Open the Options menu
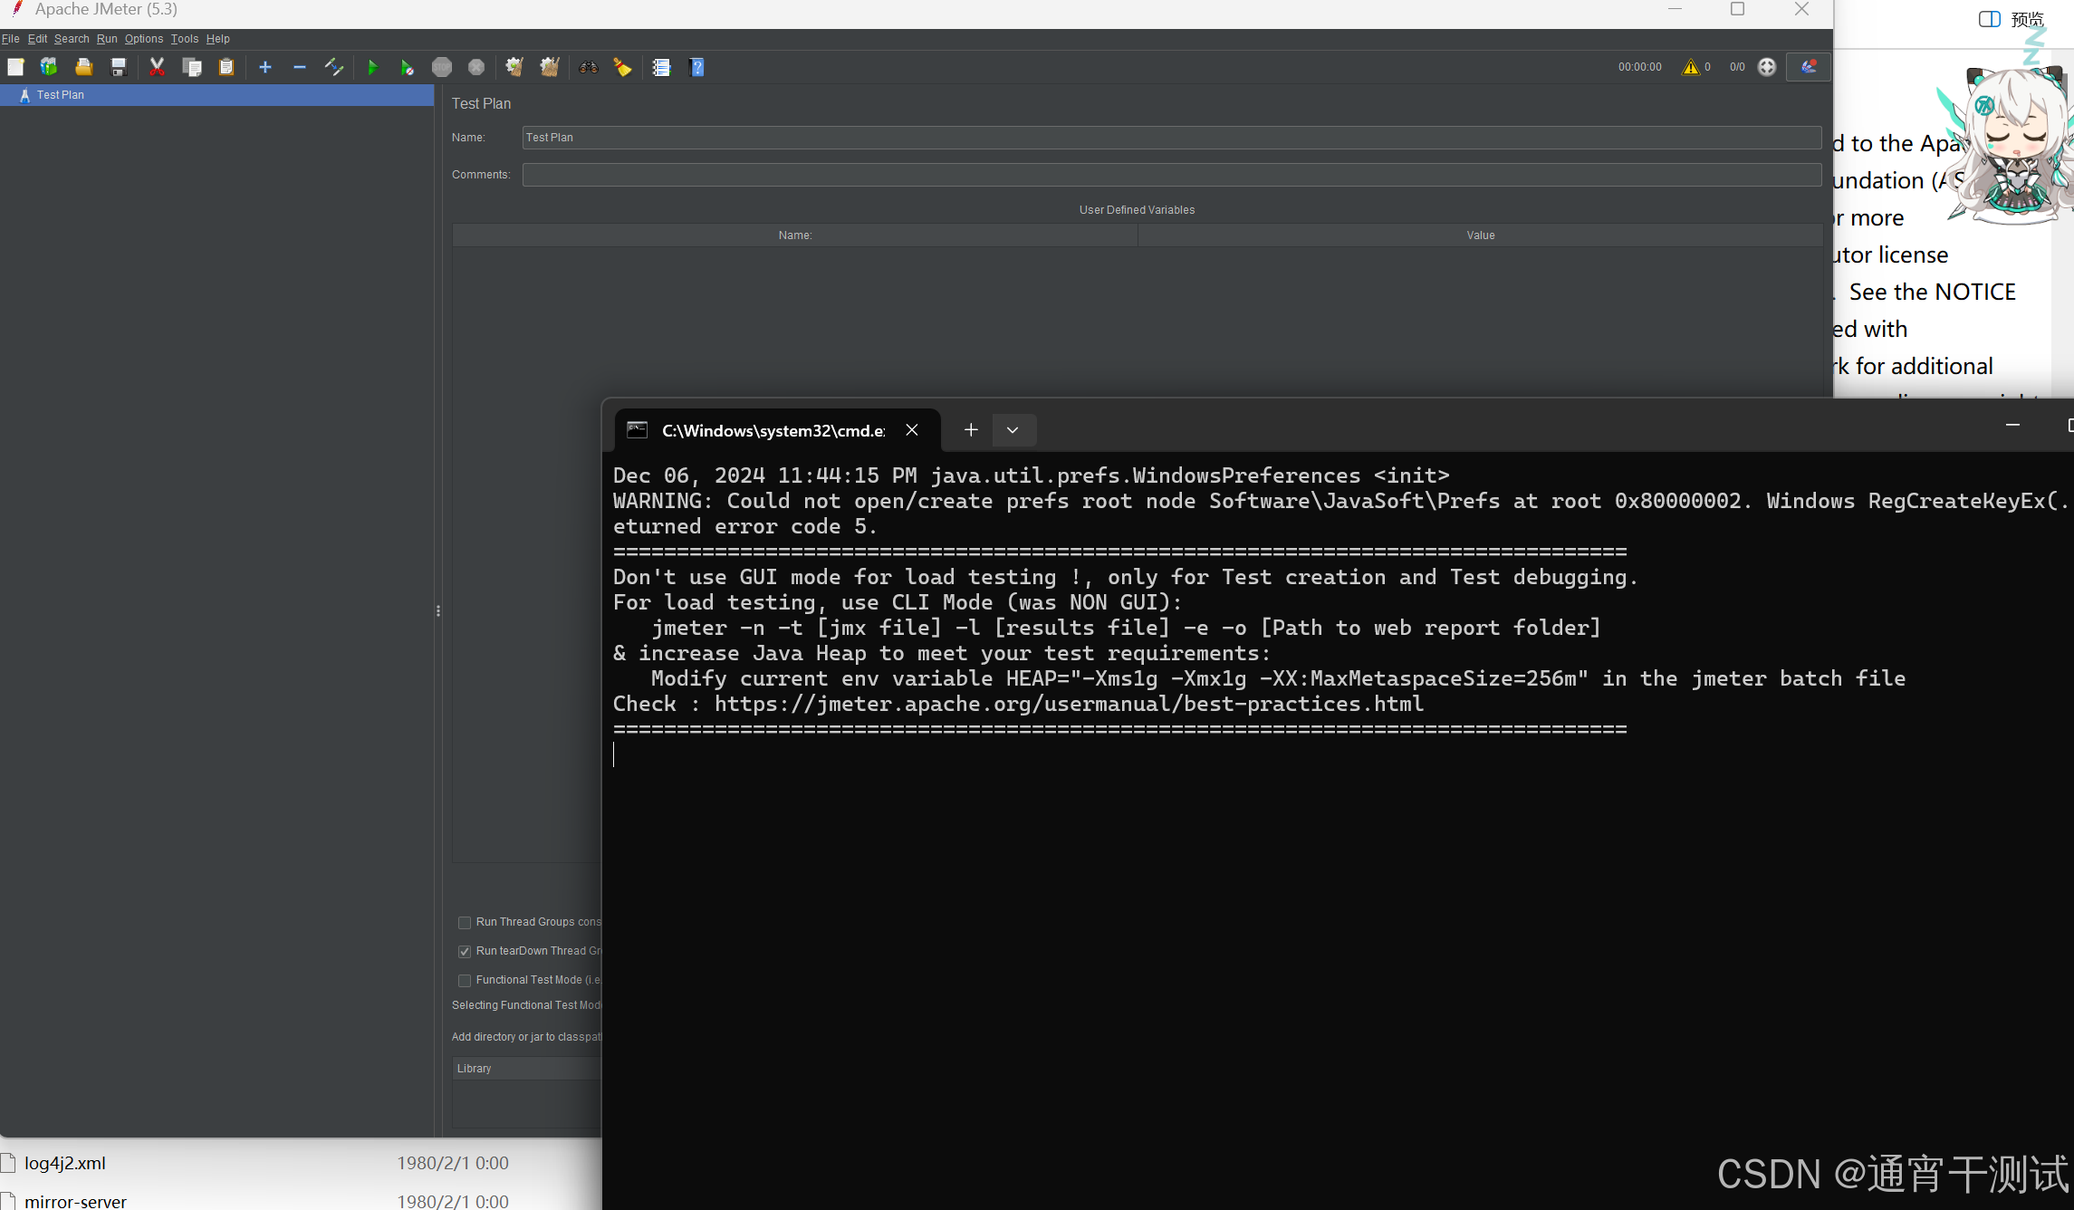The width and height of the screenshot is (2074, 1210). click(143, 39)
